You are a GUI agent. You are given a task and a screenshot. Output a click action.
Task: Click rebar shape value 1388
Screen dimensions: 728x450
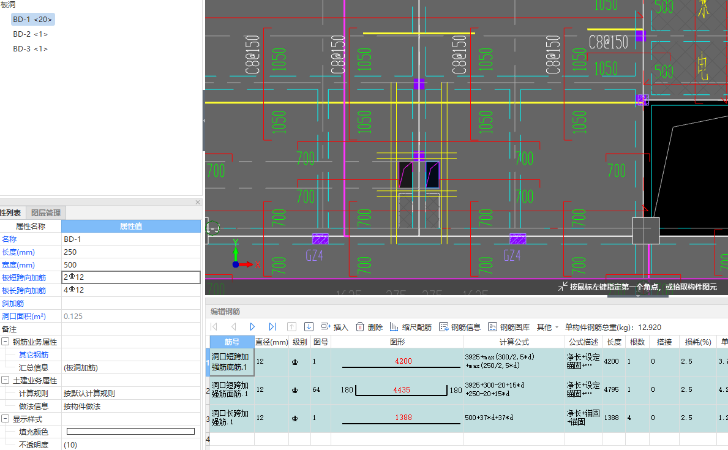click(403, 418)
